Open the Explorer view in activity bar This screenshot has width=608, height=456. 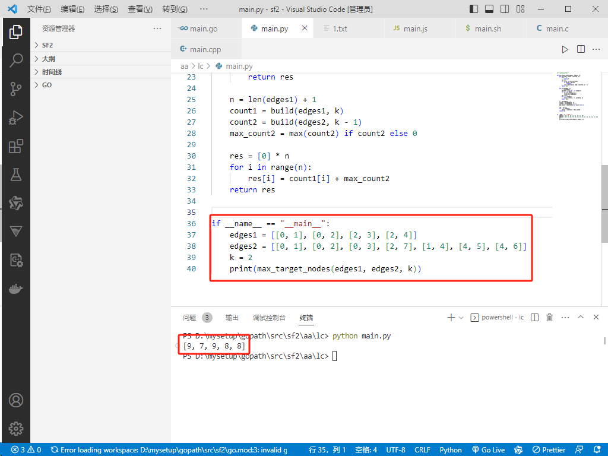(x=16, y=32)
